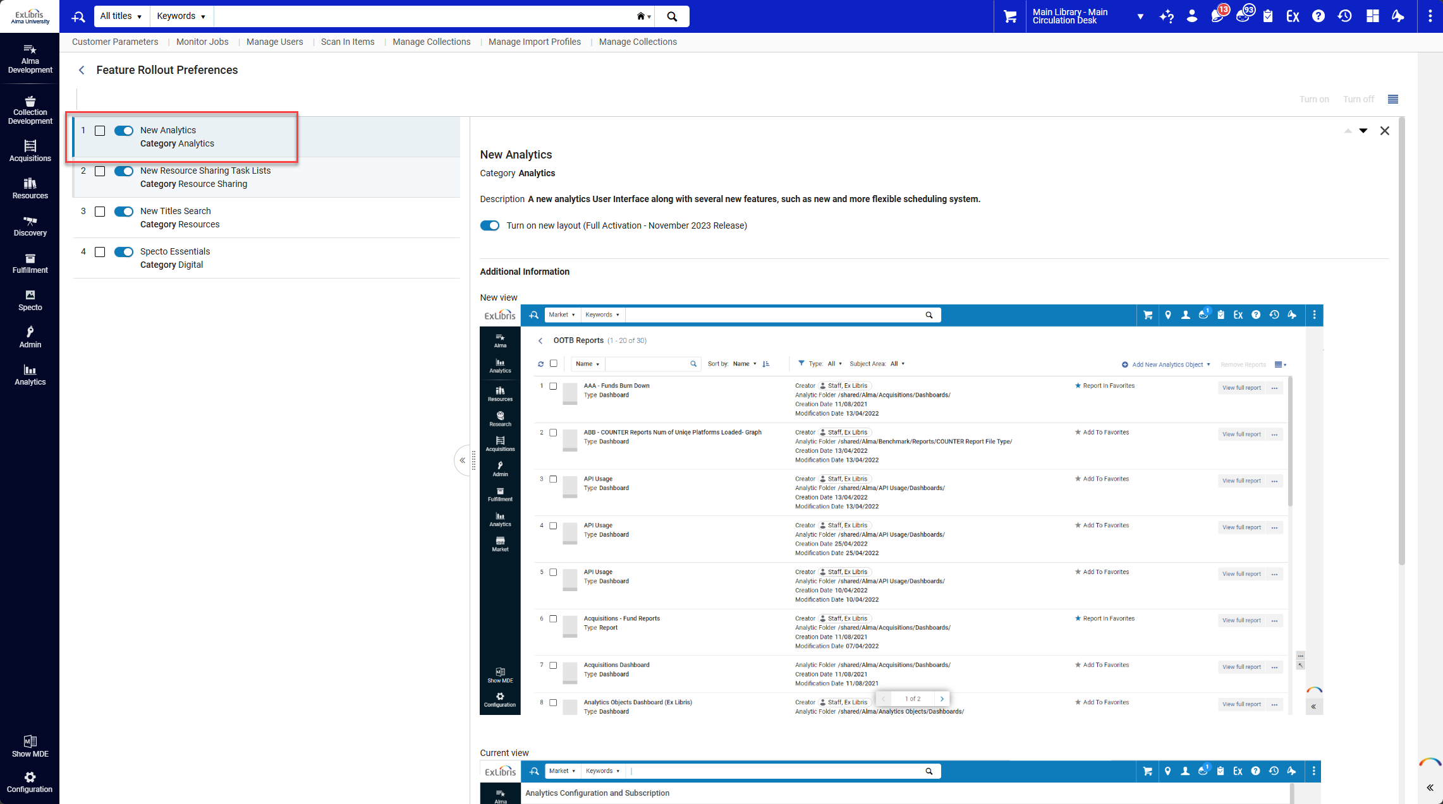Click the shopping cart icon

1010,16
